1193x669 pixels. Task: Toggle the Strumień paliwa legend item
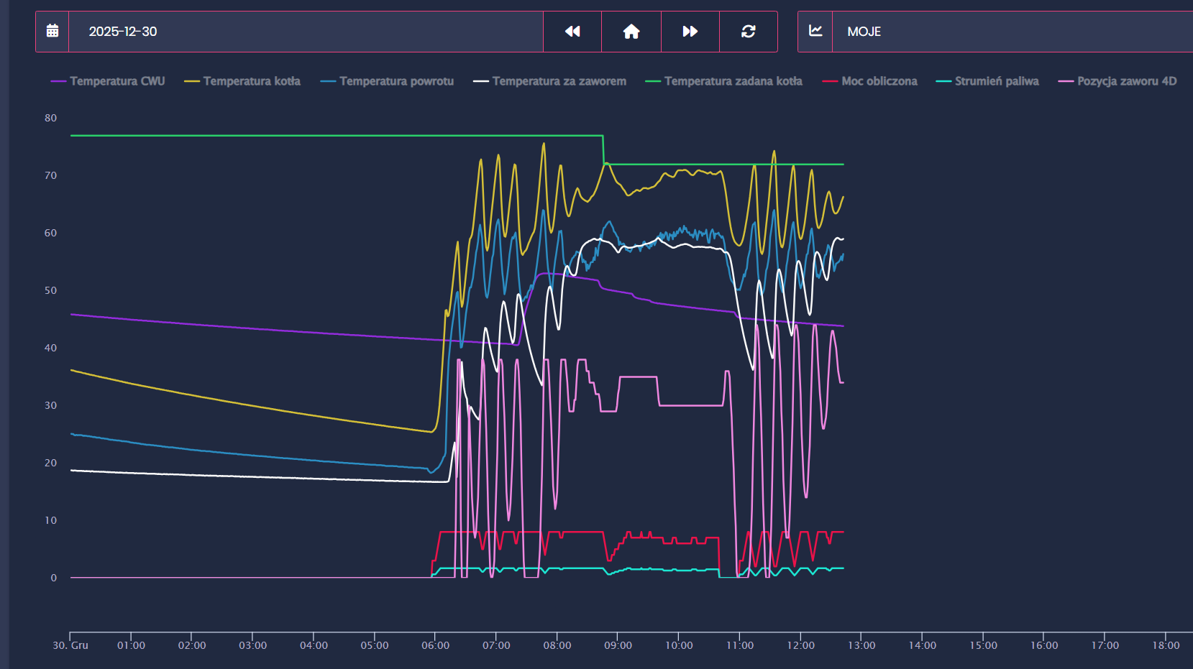996,81
